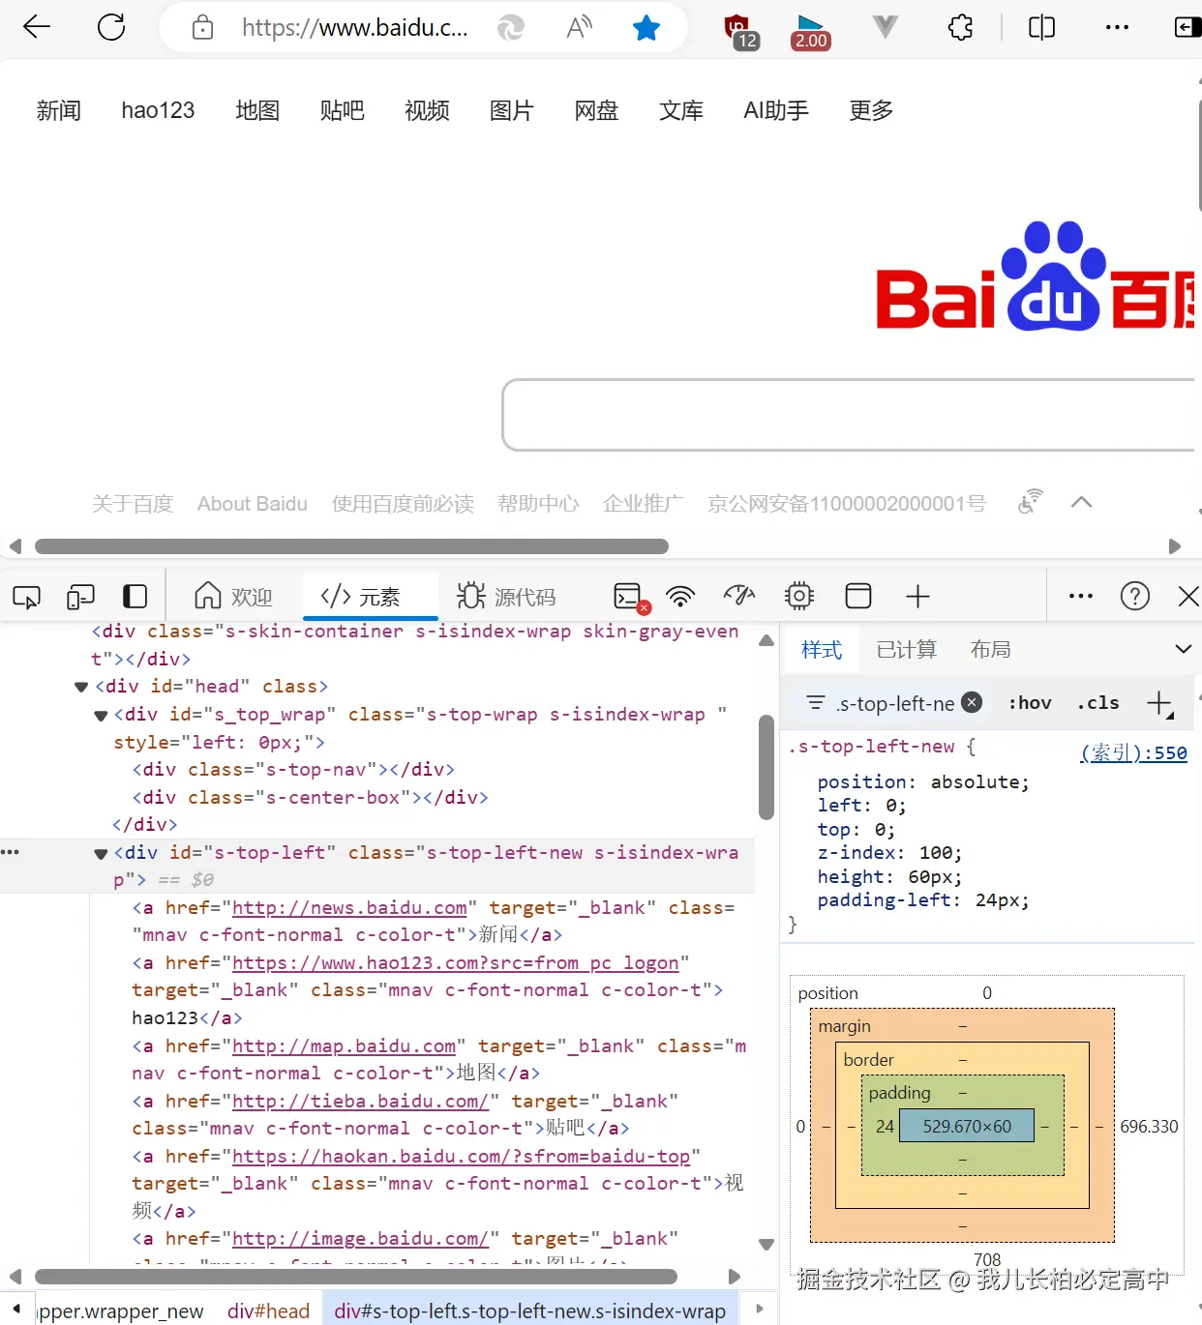This screenshot has height=1325, width=1202.
Task: Click the browser back arrow
Action: [x=37, y=27]
